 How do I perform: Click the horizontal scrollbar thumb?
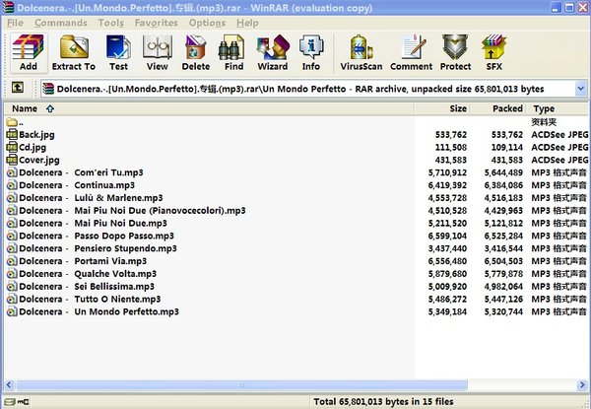tap(241, 385)
